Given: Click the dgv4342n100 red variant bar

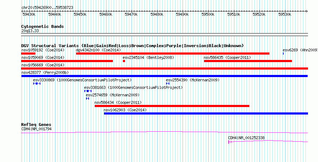Looking at the screenshot, I should click(173, 54).
